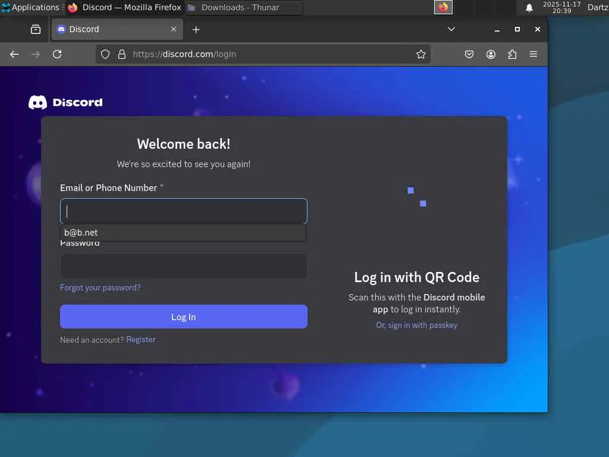Focus the Password input field
This screenshot has width=609, height=457.
(x=184, y=266)
